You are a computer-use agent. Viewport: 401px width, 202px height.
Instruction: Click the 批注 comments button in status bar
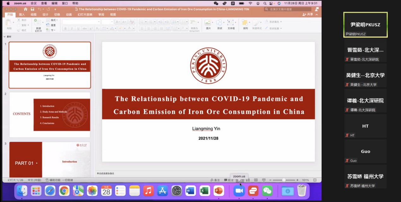(229, 180)
